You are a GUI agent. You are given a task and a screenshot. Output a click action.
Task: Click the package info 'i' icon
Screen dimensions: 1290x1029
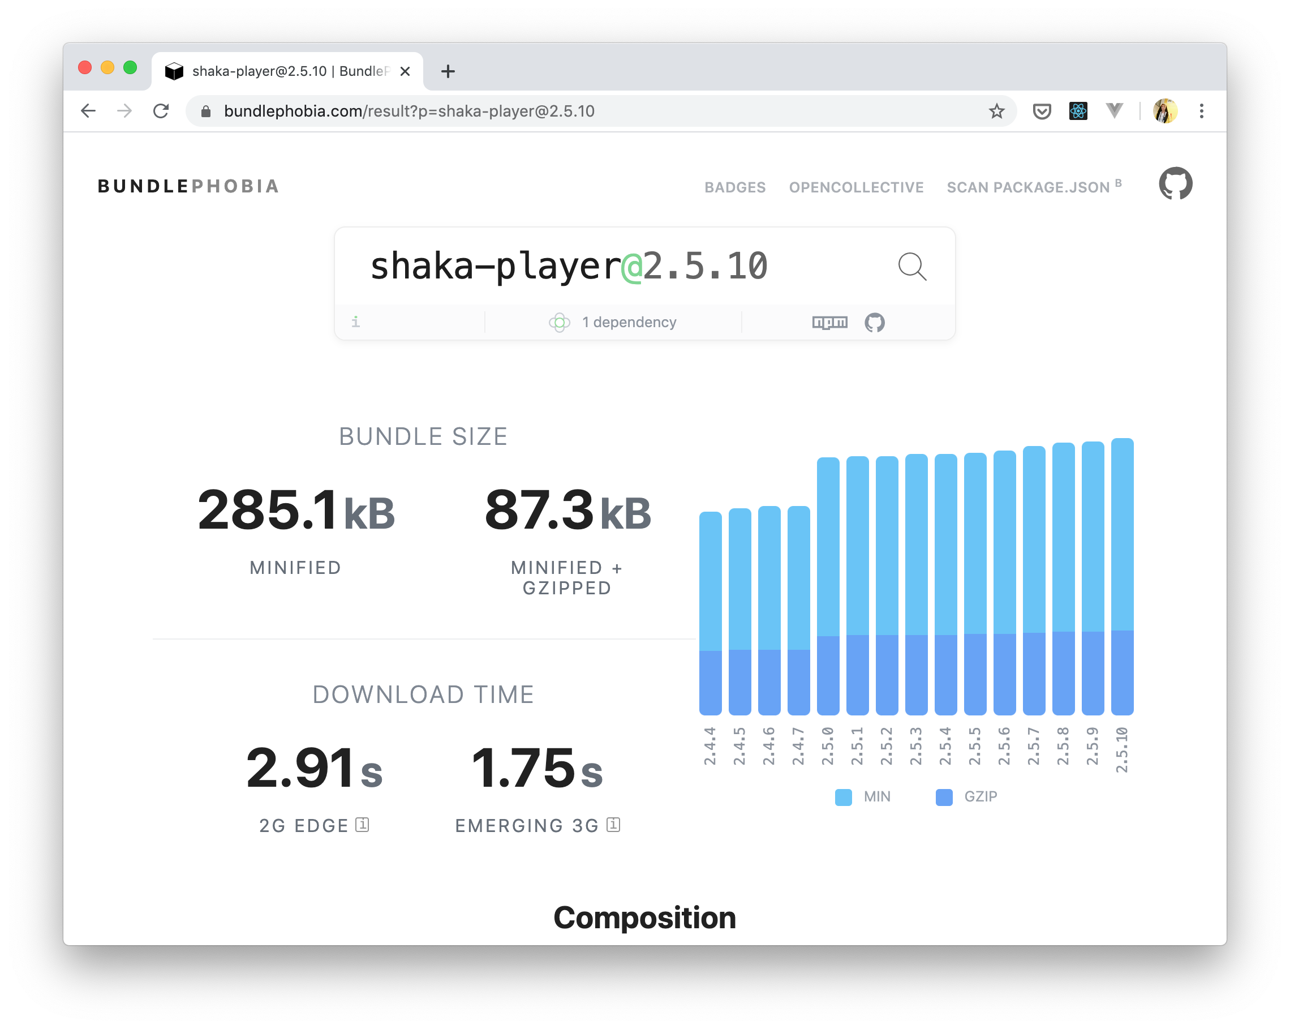355,322
